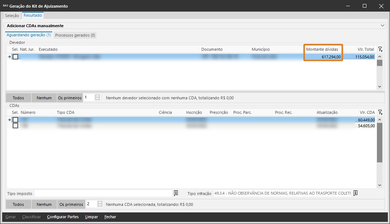This screenshot has height=224, width=390.
Task: Expand the Adicionar CDAs manualmente section
Action: (x=382, y=26)
